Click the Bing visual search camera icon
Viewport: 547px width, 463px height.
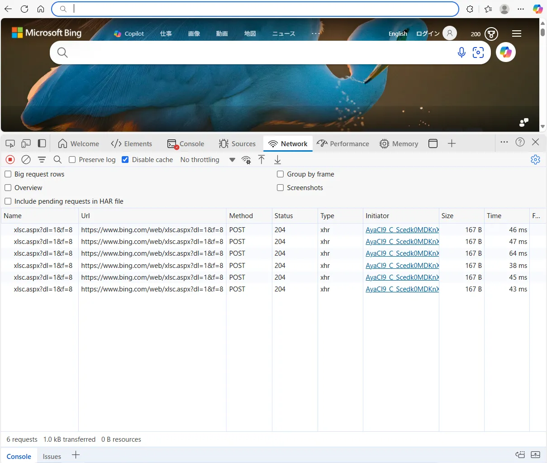point(478,53)
